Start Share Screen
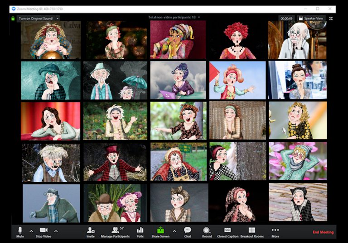Image resolution: width=348 pixels, height=243 pixels. click(160, 232)
